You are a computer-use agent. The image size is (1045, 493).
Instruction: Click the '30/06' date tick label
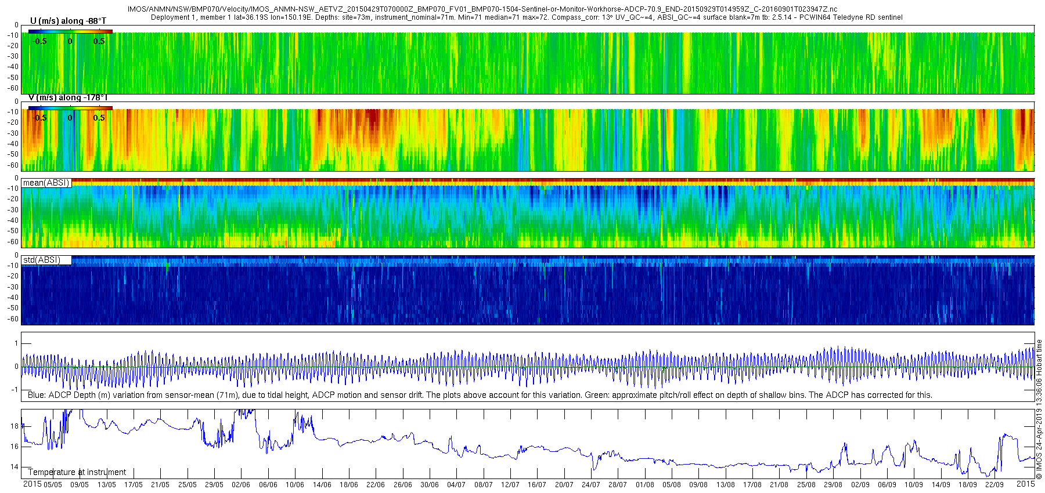coord(430,485)
